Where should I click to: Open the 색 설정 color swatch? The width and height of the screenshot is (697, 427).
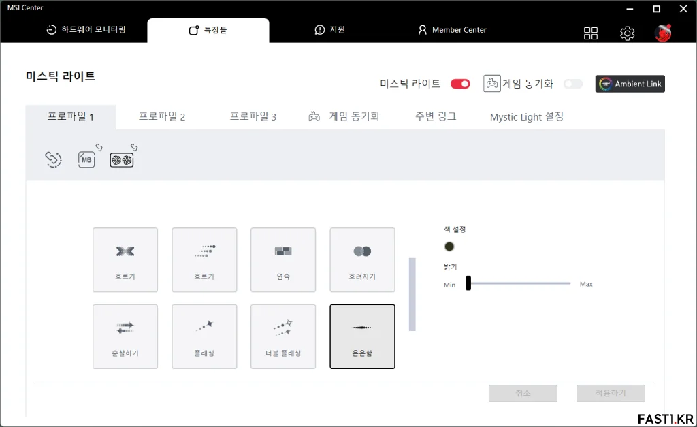pos(449,247)
